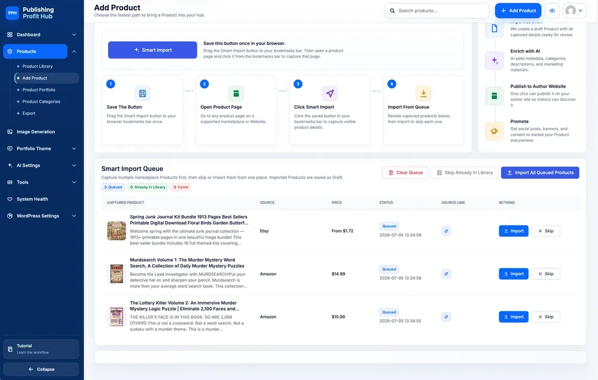Click Spring Junk Journal Kit thumbnail
Image resolution: width=598 pixels, height=380 pixels.
[x=117, y=231]
